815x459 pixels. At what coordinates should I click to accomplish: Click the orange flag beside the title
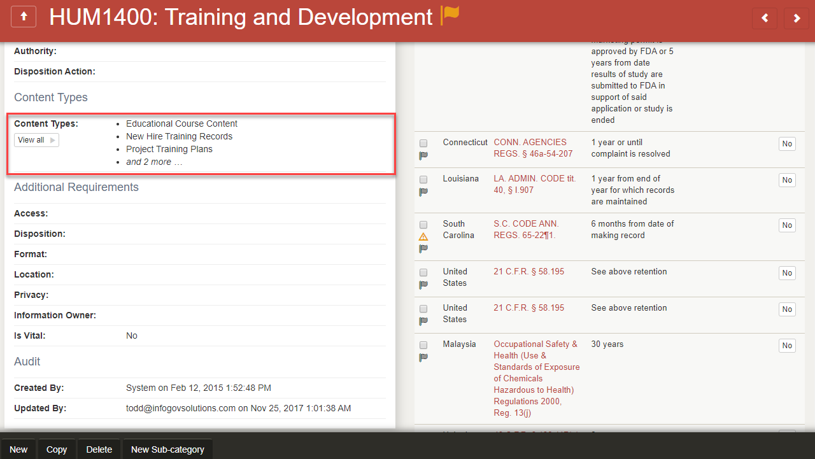[x=450, y=15]
